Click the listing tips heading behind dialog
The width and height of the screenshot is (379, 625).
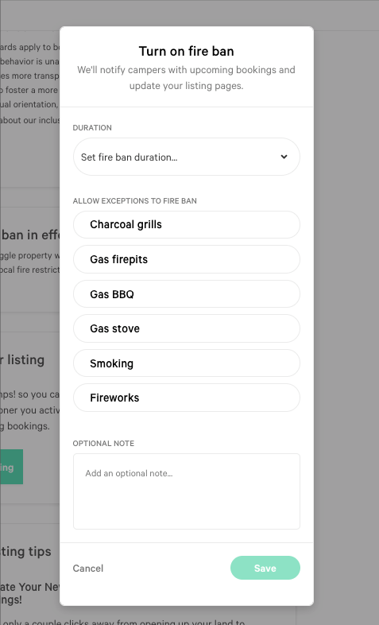click(x=25, y=552)
